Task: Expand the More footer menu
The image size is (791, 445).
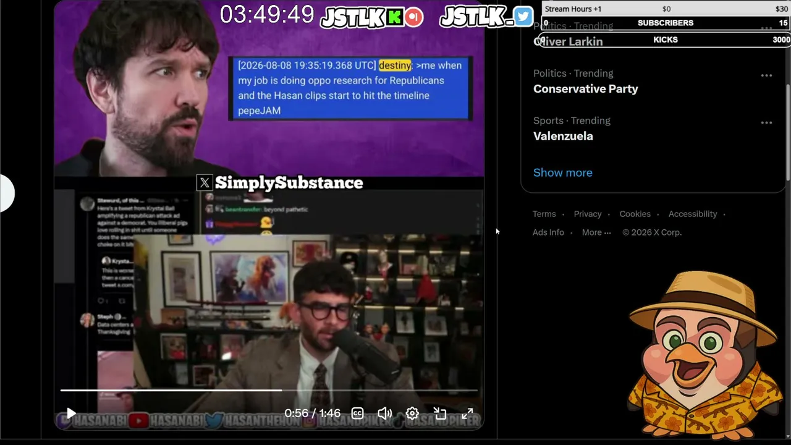Action: point(596,232)
